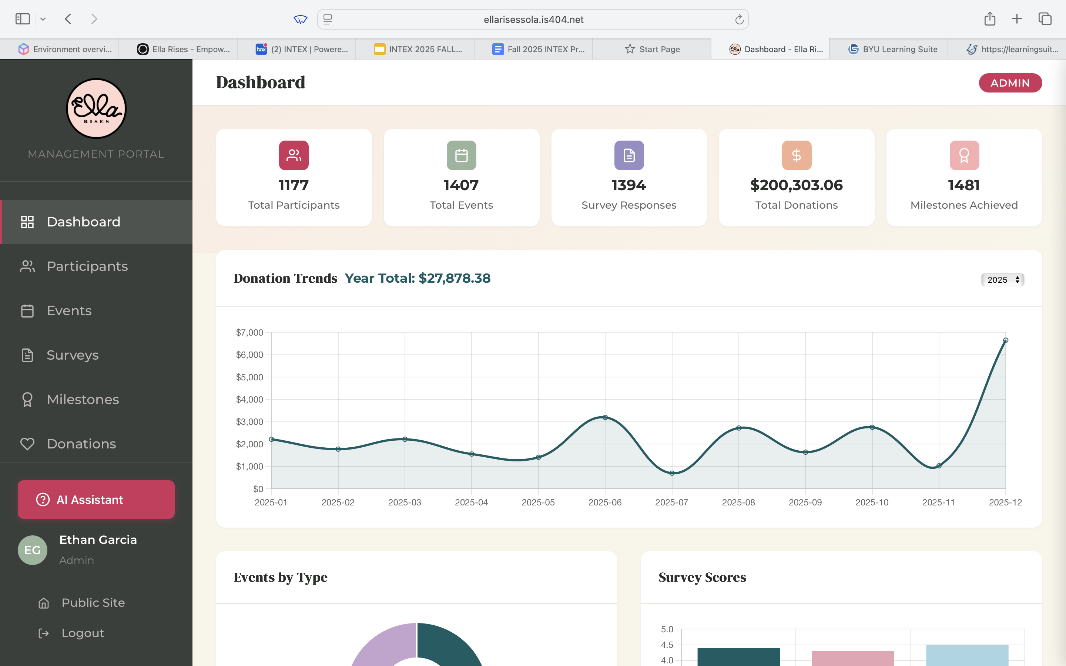Click the Dashboard grid icon

[27, 222]
